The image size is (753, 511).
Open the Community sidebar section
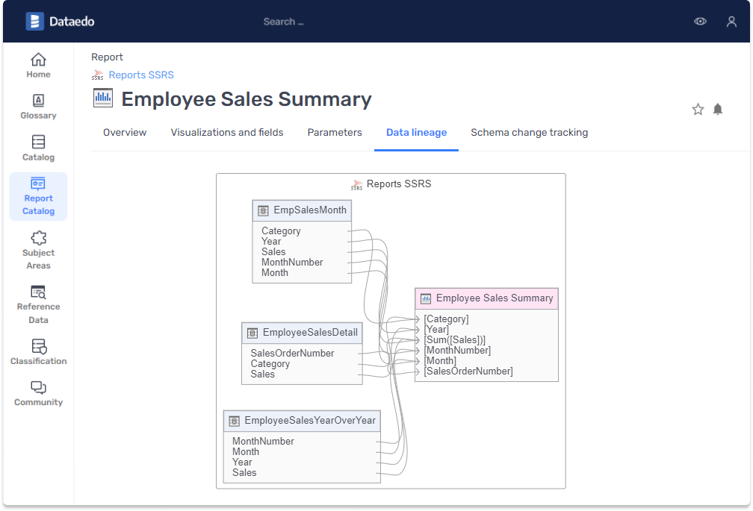click(x=38, y=393)
